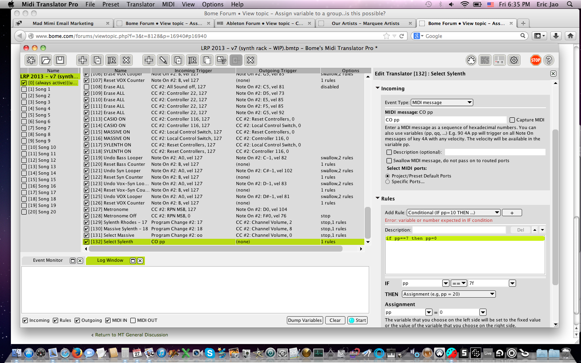This screenshot has height=363, width=581.
Task: Toggle the Incoming log checkbox
Action: [x=25, y=321]
